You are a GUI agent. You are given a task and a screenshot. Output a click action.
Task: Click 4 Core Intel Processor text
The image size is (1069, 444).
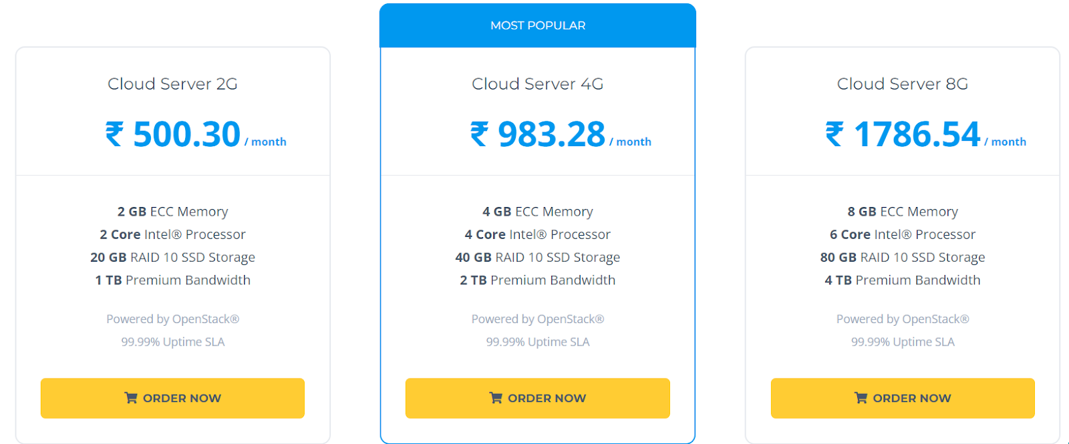[538, 234]
